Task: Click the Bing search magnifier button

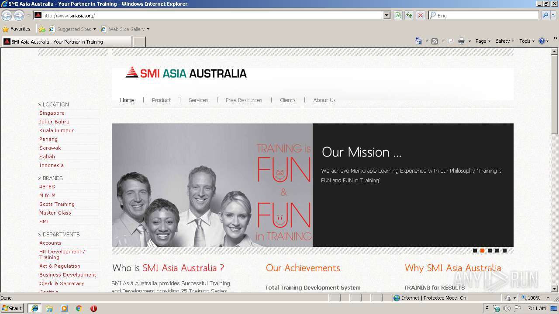Action: [545, 15]
